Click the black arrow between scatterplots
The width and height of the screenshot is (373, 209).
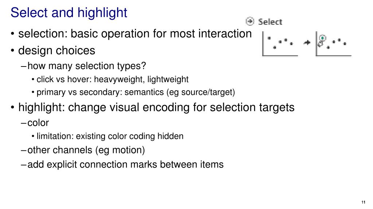307,43
